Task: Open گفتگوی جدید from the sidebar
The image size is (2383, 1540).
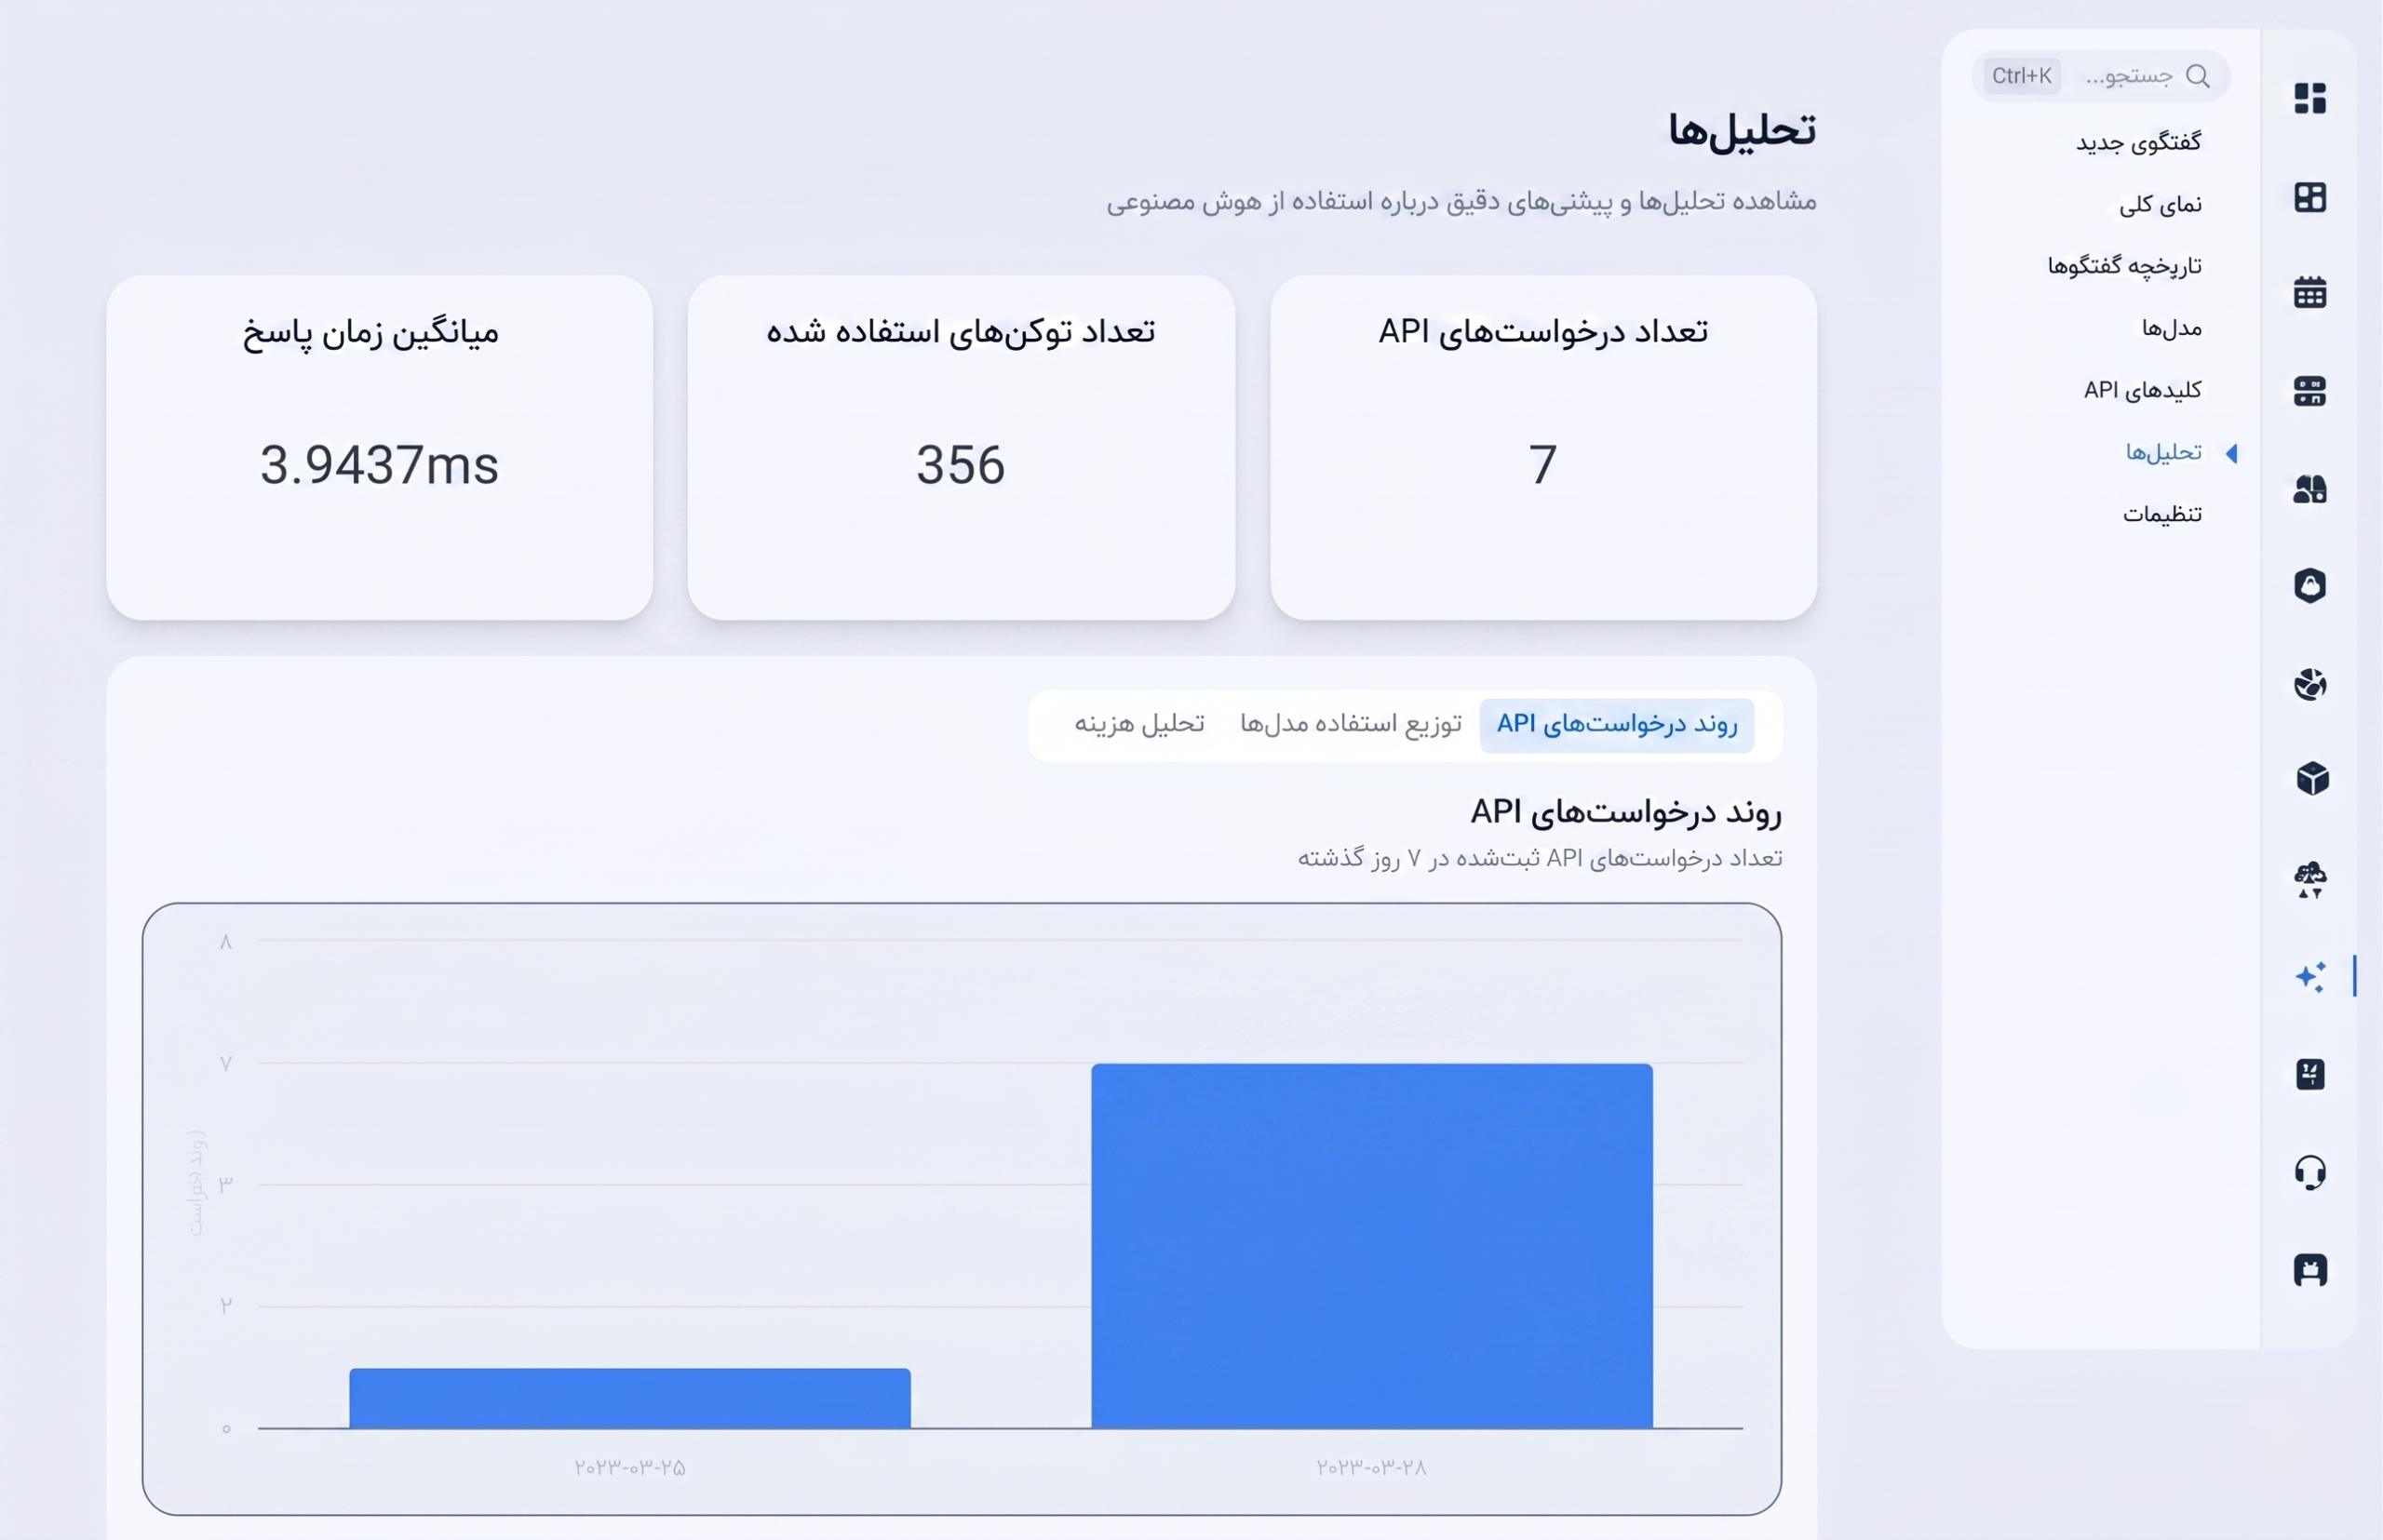Action: [x=2138, y=142]
